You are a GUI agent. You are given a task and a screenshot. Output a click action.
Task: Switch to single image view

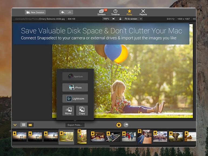30,125
